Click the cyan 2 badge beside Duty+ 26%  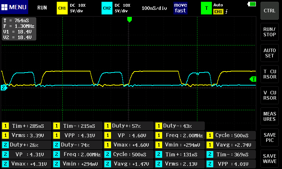click(5, 145)
